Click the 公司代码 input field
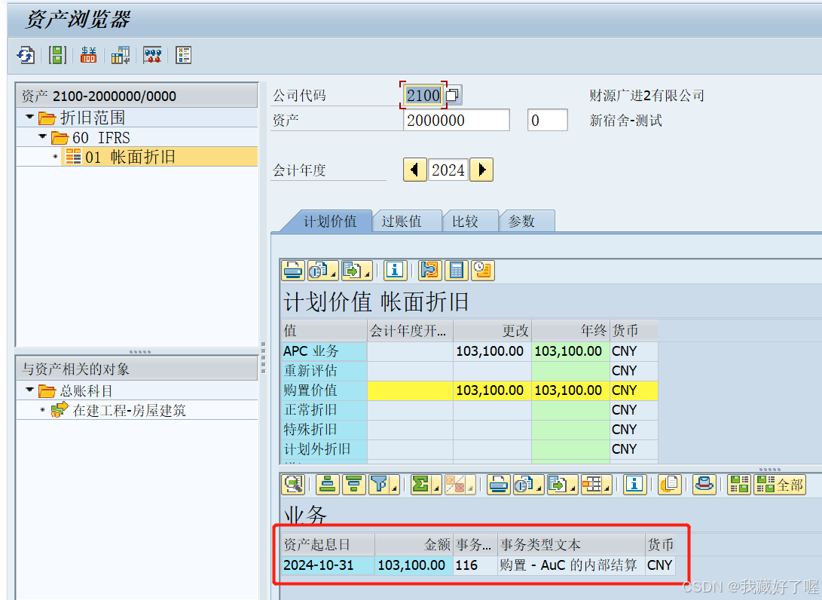 tap(423, 96)
